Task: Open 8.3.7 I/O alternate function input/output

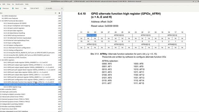Action: [17, 38]
